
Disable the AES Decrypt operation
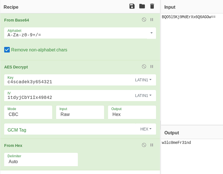(x=144, y=67)
